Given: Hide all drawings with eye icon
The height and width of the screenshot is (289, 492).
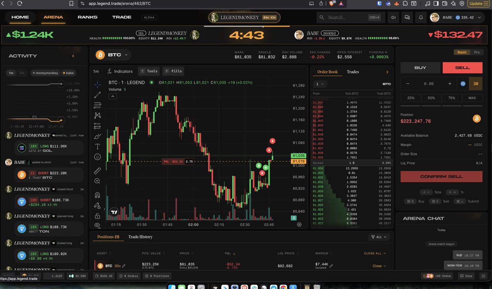Looking at the screenshot, I should coord(97,225).
